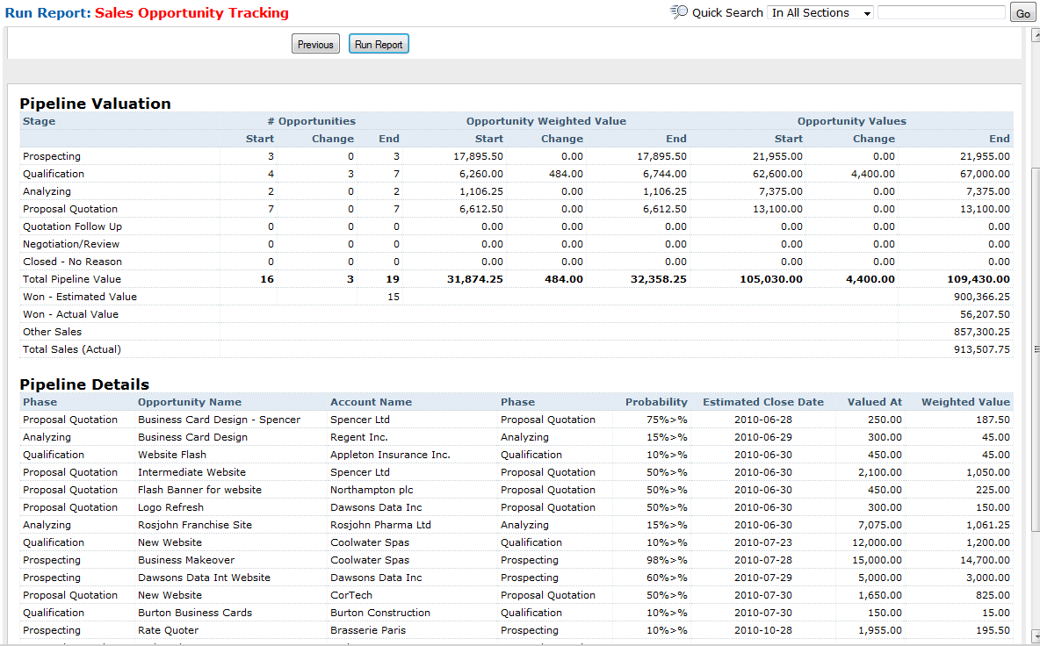Click the Website Flash opportunity name

point(172,455)
